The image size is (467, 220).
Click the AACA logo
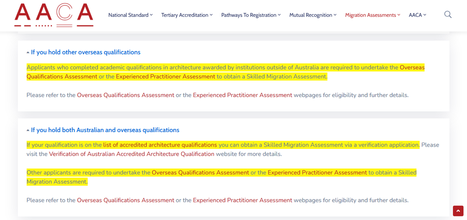coord(54,15)
